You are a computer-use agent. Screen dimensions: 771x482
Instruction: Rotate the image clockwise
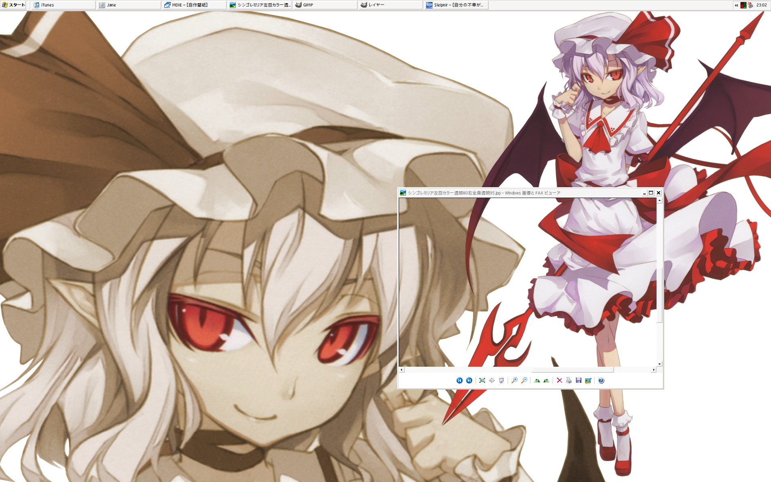537,380
